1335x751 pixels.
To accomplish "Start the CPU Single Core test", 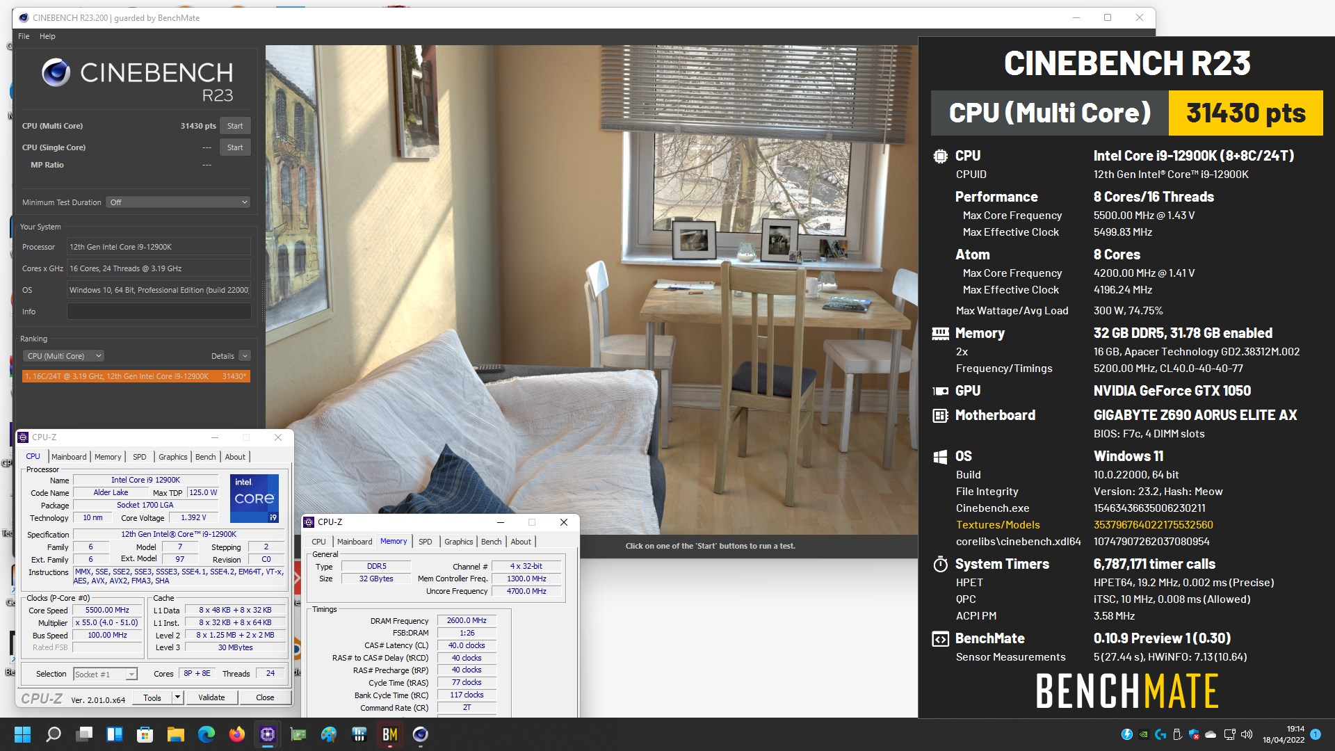I will click(235, 147).
